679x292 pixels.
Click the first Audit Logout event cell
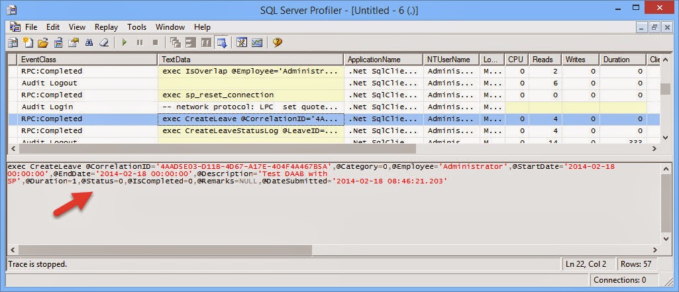point(88,83)
